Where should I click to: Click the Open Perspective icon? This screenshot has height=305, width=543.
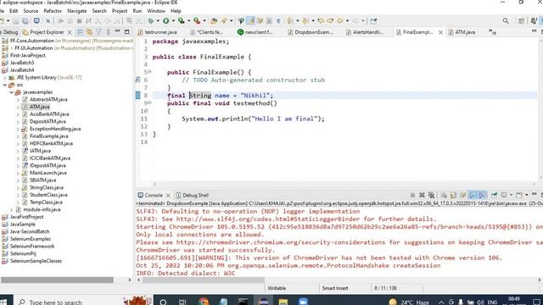(x=521, y=21)
